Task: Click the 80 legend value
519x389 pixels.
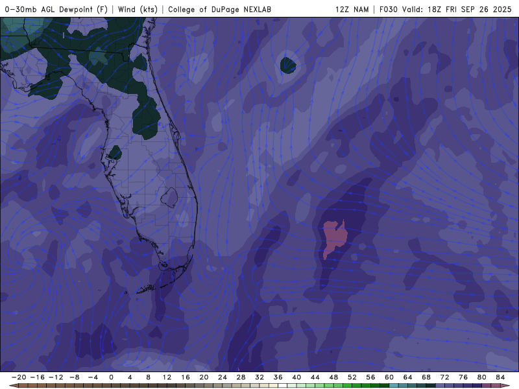Action: point(482,377)
